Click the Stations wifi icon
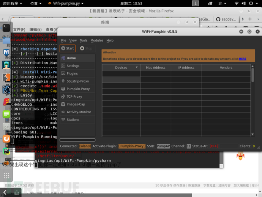This screenshot has width=262, height=197. pyautogui.click(x=63, y=119)
